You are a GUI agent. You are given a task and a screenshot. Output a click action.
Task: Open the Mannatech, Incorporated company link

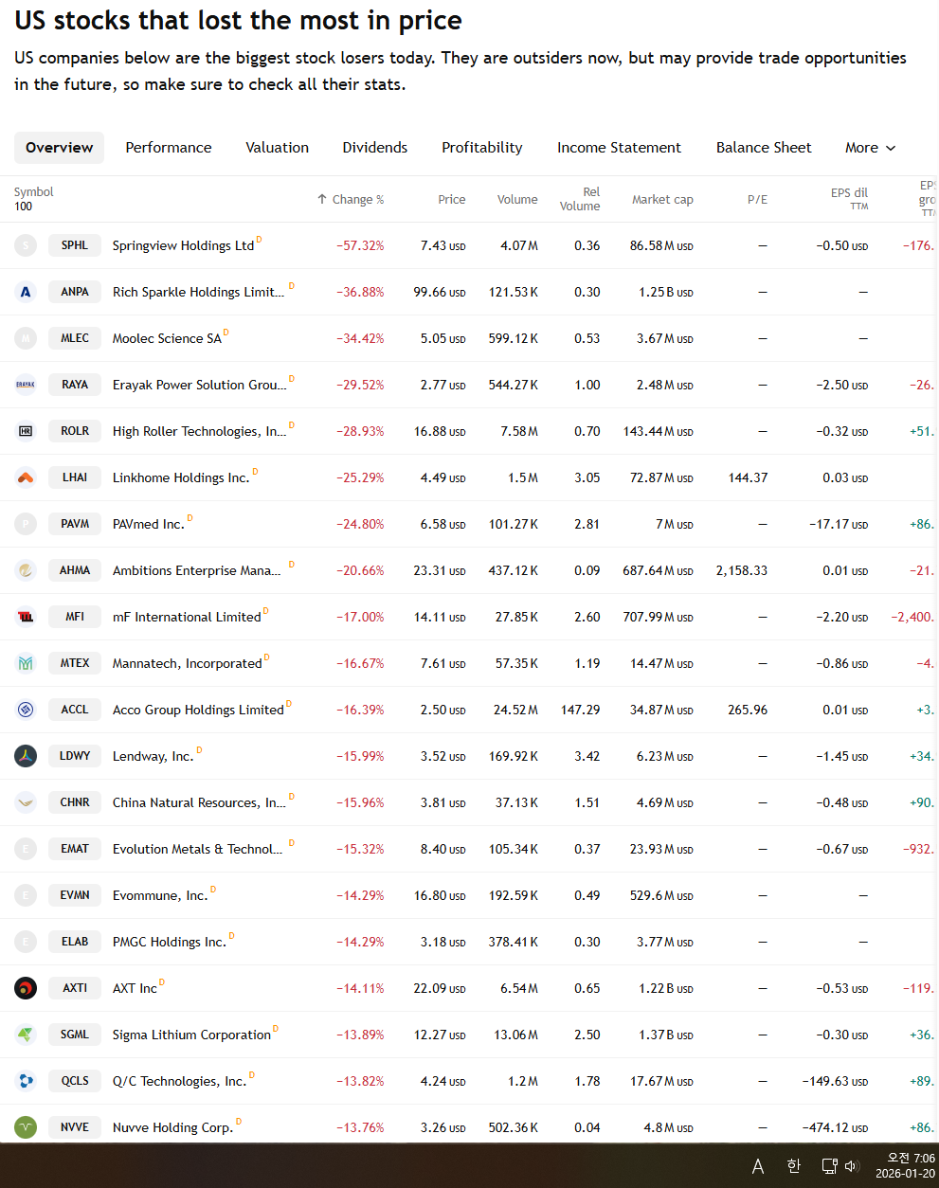point(187,663)
